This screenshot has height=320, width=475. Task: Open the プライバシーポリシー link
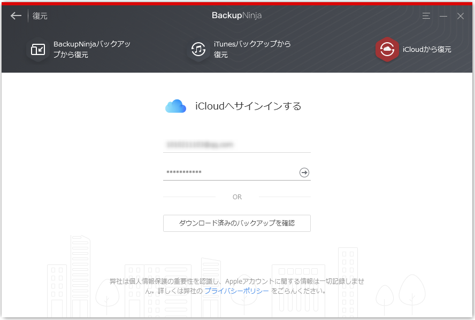click(x=236, y=291)
